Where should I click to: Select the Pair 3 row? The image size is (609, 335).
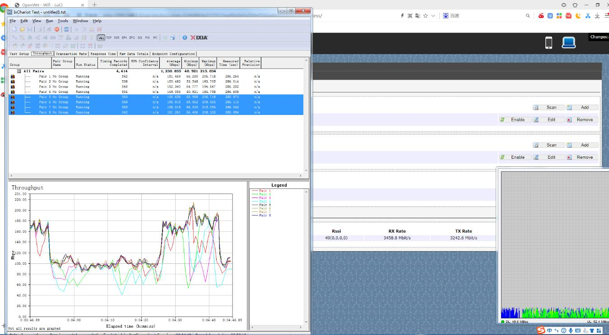click(x=156, y=87)
